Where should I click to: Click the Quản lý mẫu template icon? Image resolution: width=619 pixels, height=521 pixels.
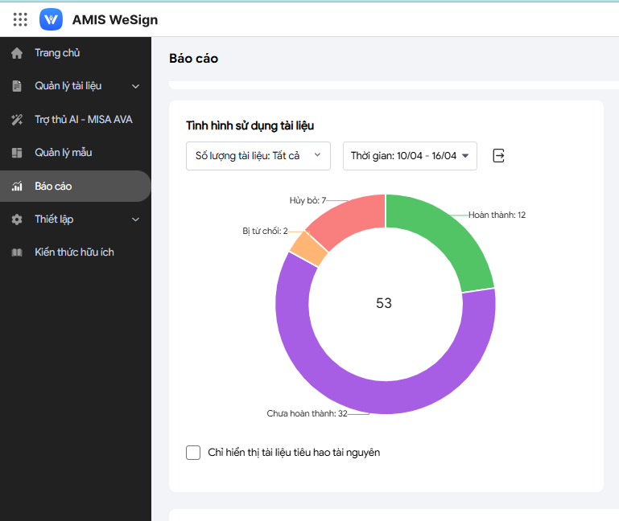pos(17,153)
